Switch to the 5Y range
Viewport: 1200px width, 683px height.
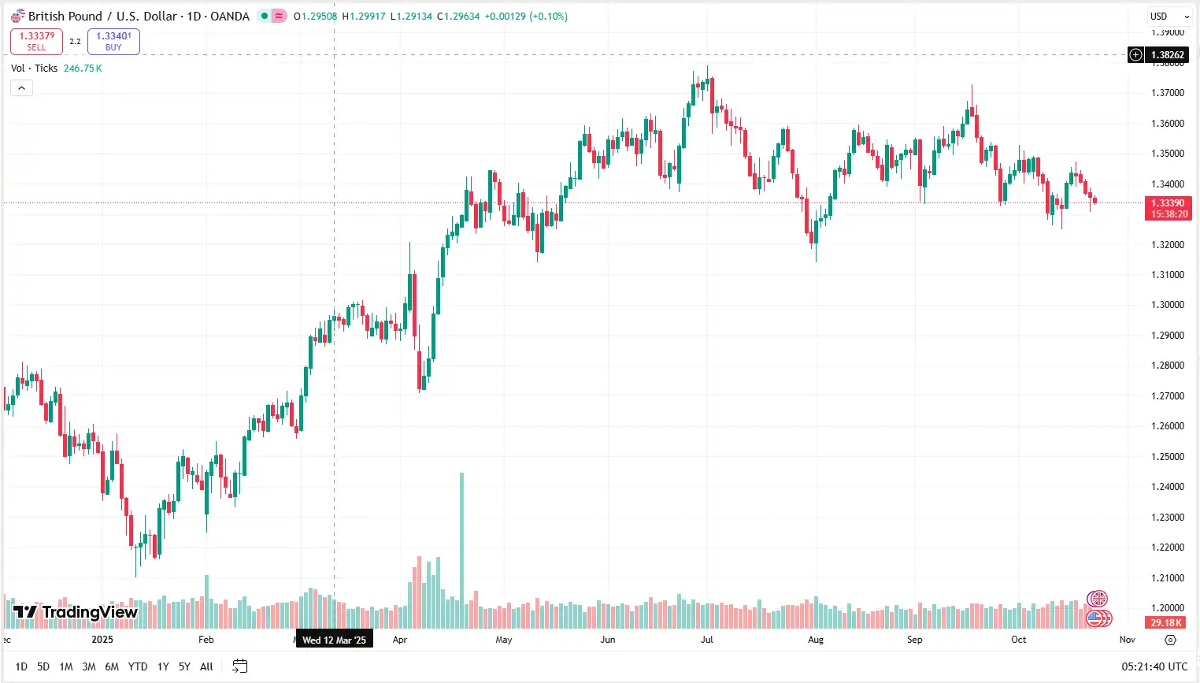click(183, 666)
